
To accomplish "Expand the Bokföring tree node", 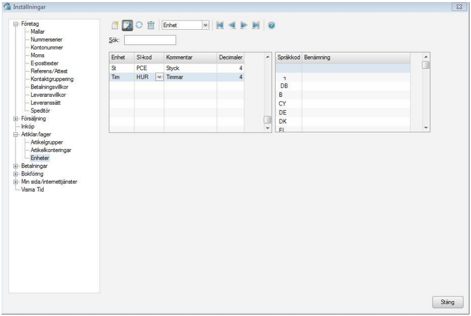I will point(15,174).
